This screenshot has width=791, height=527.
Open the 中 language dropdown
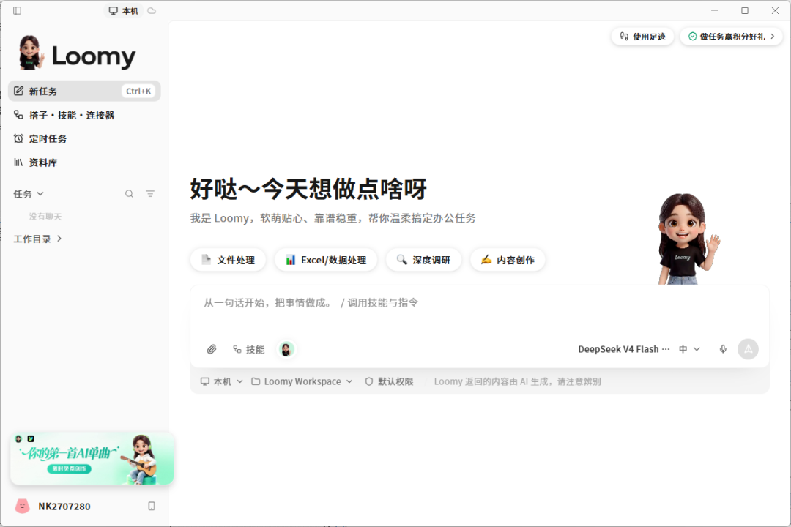point(690,349)
